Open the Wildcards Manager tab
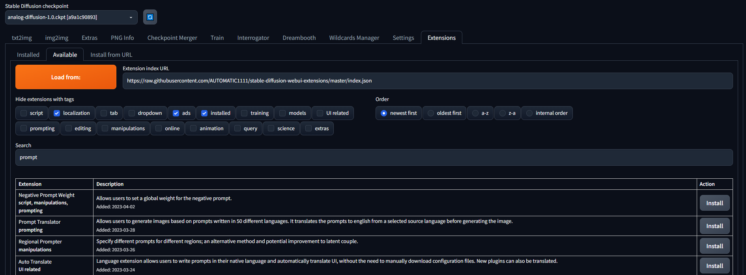The width and height of the screenshot is (746, 275). (x=354, y=38)
